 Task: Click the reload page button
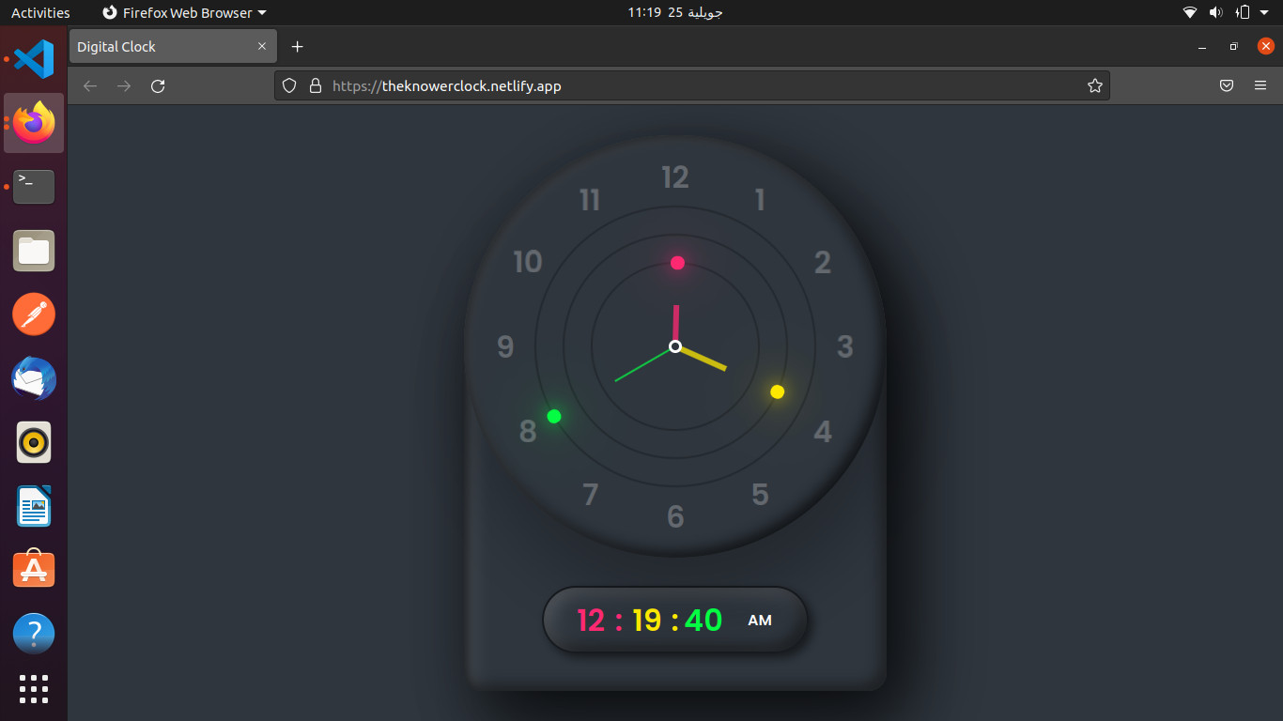(x=158, y=86)
